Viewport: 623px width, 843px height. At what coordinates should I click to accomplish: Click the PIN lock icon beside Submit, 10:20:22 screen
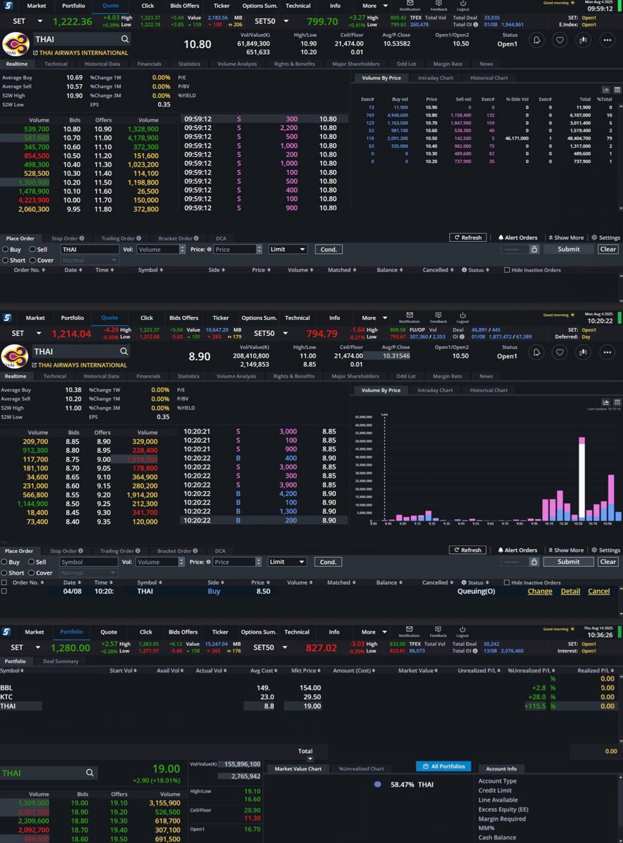pyautogui.click(x=535, y=562)
